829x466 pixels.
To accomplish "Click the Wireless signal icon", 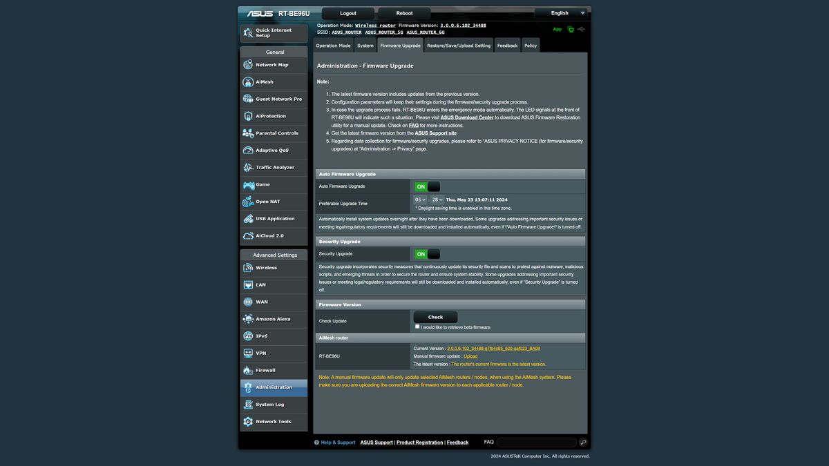I will tap(248, 268).
